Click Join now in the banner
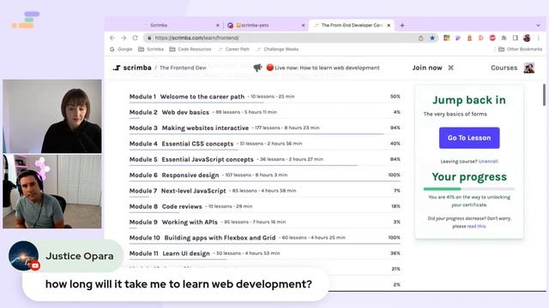 click(427, 68)
